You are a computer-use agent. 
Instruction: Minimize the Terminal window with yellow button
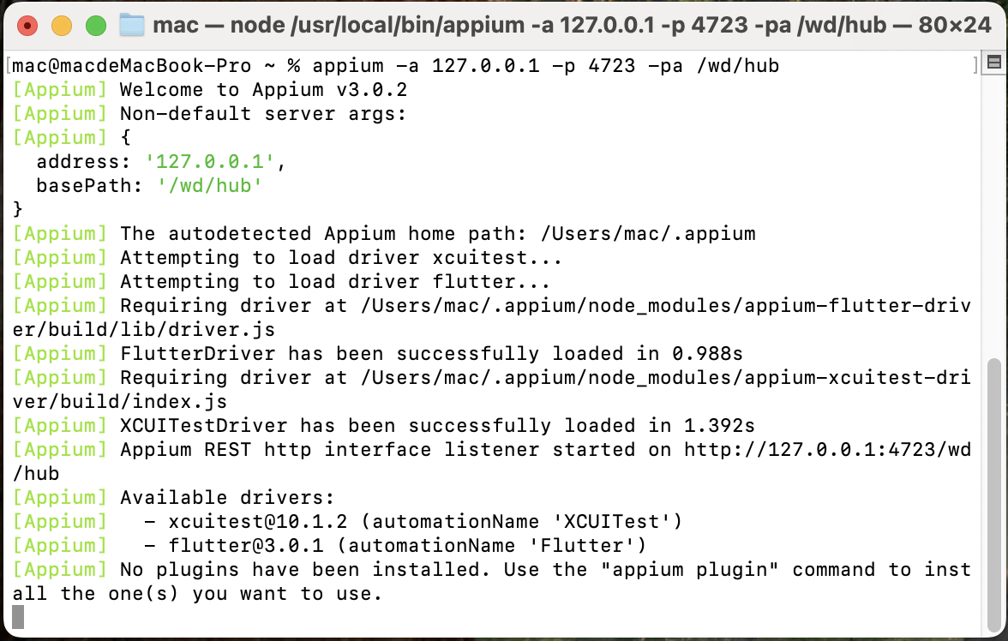[x=62, y=26]
